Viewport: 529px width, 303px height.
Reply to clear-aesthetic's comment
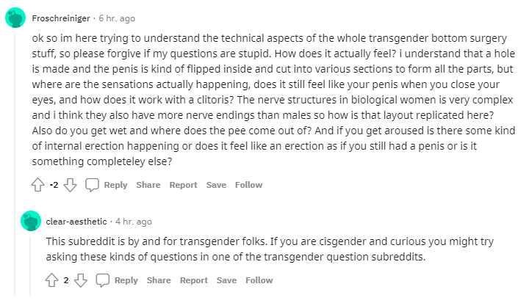pyautogui.click(x=126, y=280)
